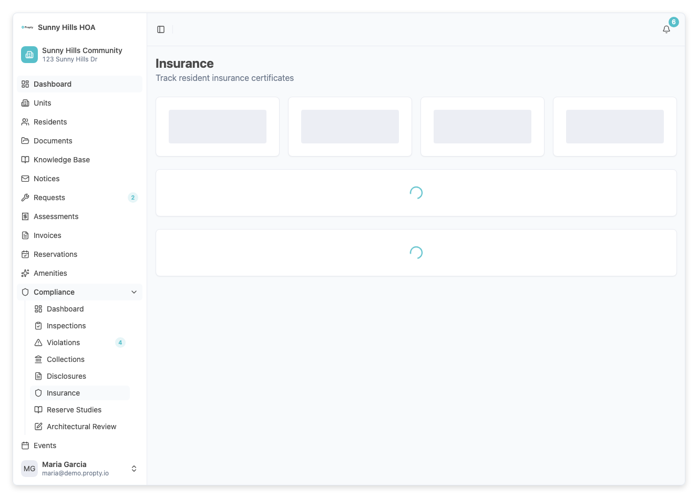
Task: Expand the Sunny Hills HOA header
Action: (x=66, y=27)
